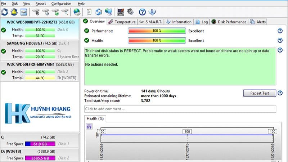Click help icon beside status description box
Viewport: 288px width, 162px height.
click(x=280, y=50)
